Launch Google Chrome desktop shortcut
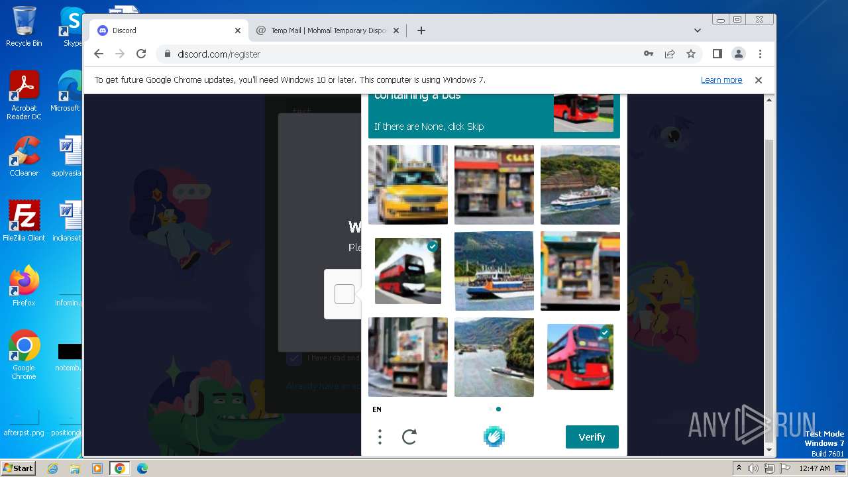This screenshot has height=477, width=848. (x=24, y=355)
